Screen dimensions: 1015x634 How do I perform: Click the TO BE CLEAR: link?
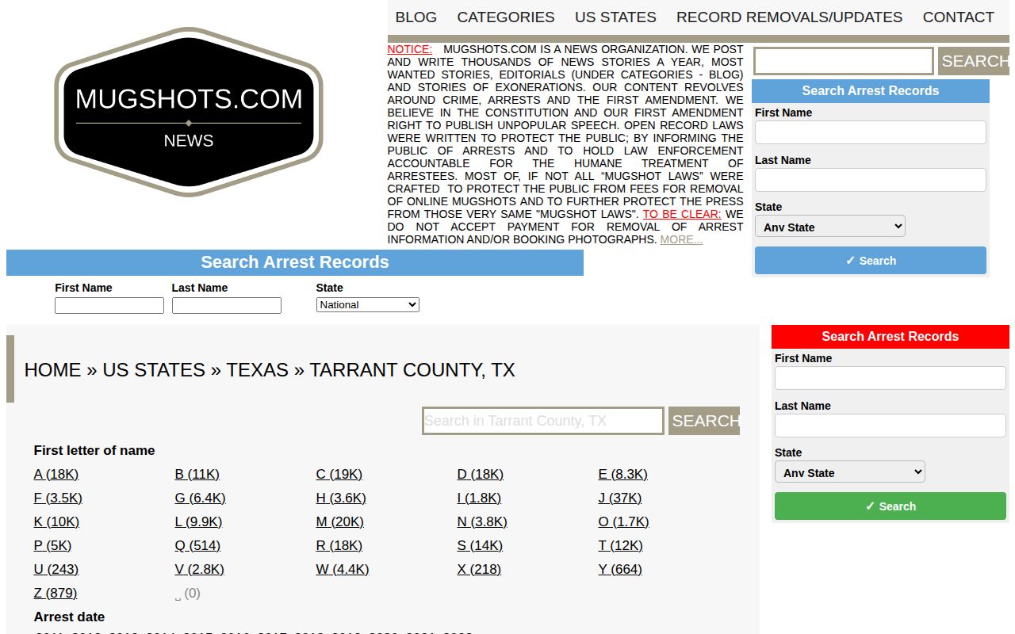pos(682,214)
